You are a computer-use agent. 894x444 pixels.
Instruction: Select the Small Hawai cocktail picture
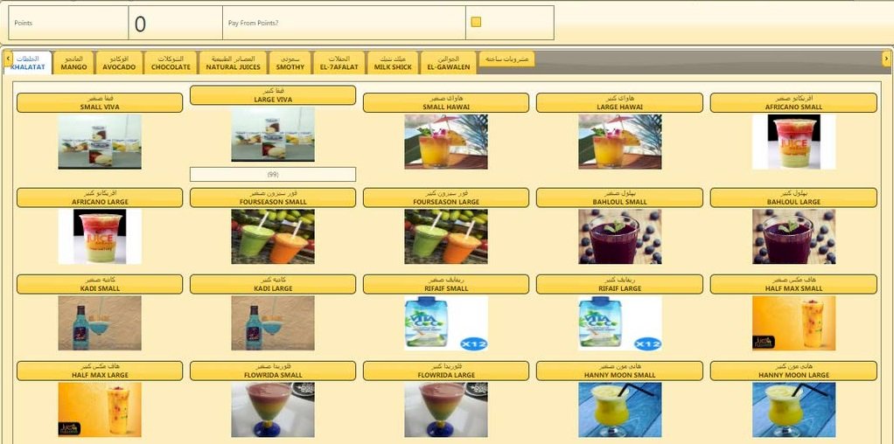tap(446, 142)
